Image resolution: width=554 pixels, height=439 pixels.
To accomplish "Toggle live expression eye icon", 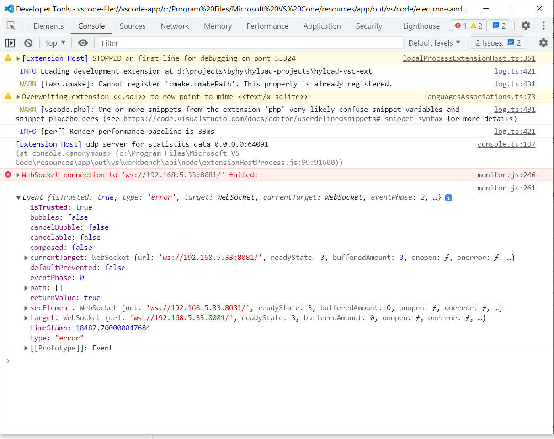I will pyautogui.click(x=83, y=43).
